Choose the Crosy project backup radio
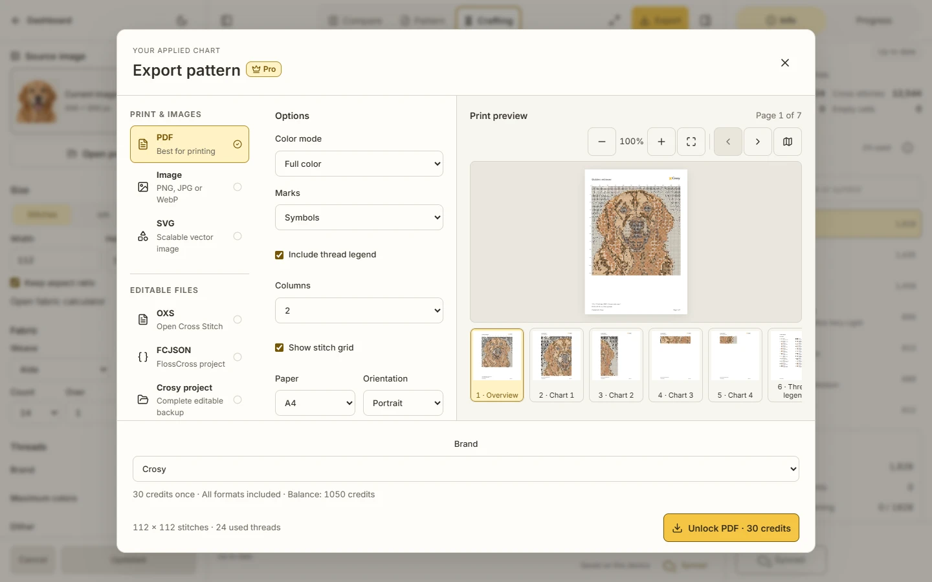The image size is (932, 582). [238, 400]
